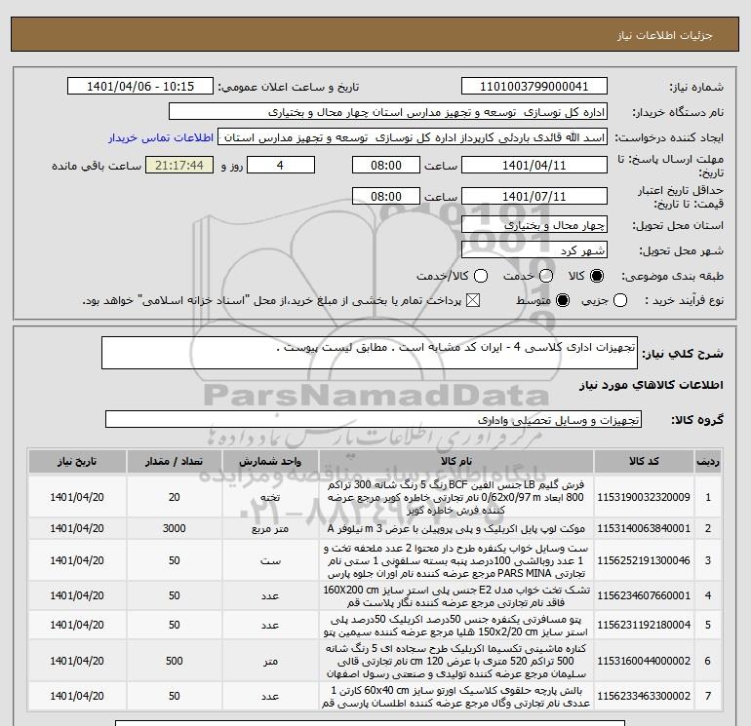Click the travel blanket product name in row 5
The image size is (751, 726).
(x=456, y=626)
